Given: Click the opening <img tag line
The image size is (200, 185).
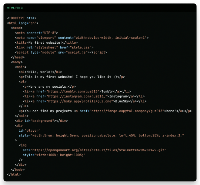Looking at the screenshot, I should click(x=23, y=145).
